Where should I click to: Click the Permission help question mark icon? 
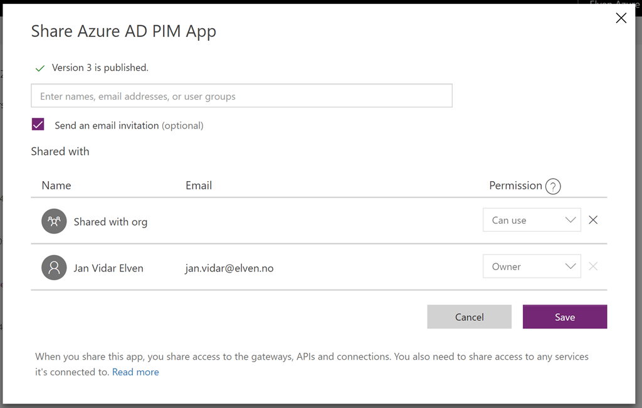[x=553, y=186]
